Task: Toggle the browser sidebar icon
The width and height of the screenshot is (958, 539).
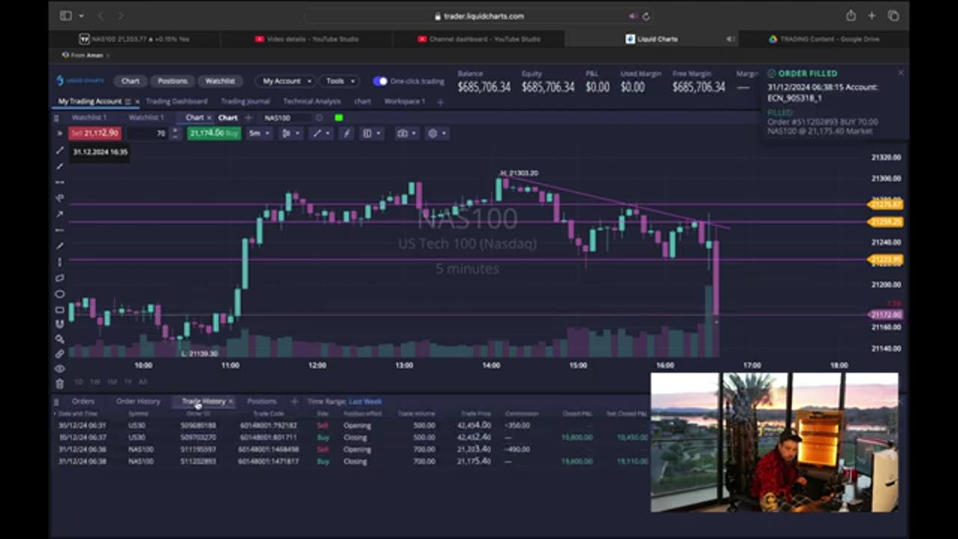Action: click(x=66, y=16)
